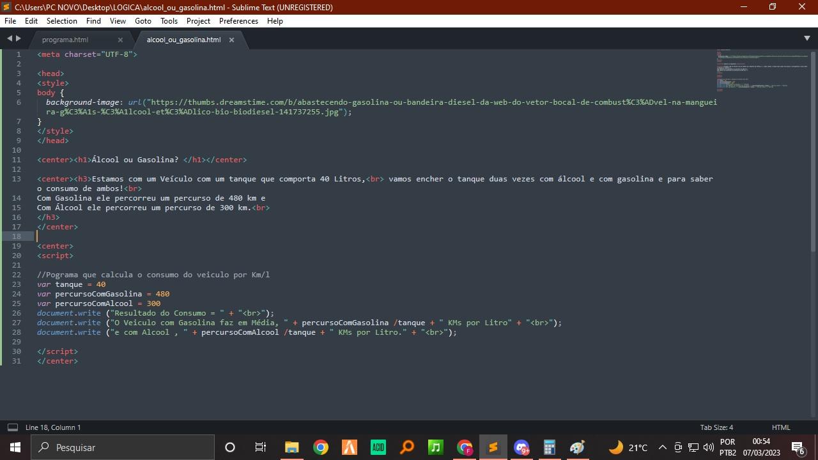Click the Pesquisar taskbar search box
Viewport: 818px width, 460px height.
point(122,447)
